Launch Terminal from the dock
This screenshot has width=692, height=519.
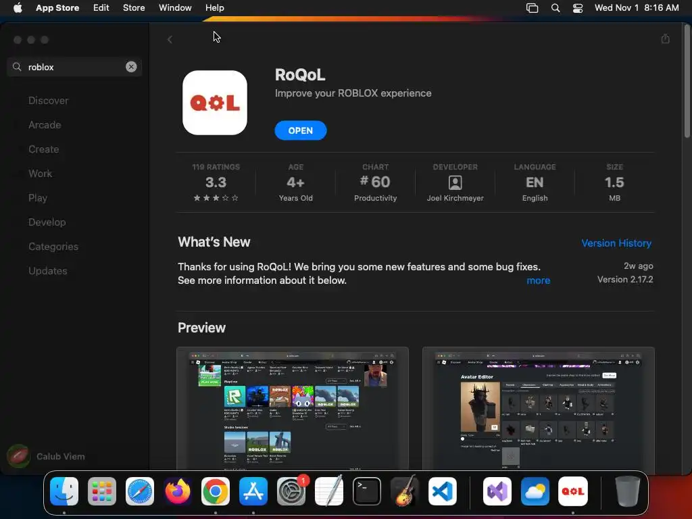coord(367,491)
